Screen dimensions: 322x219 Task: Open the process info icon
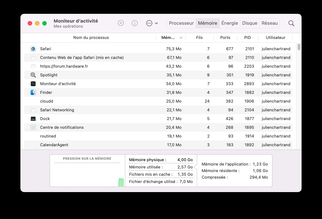135,23
